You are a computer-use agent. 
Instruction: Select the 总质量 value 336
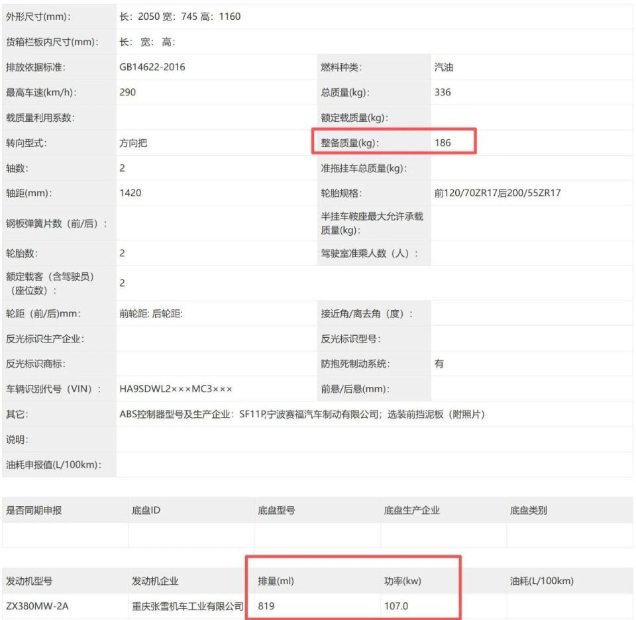tap(443, 92)
